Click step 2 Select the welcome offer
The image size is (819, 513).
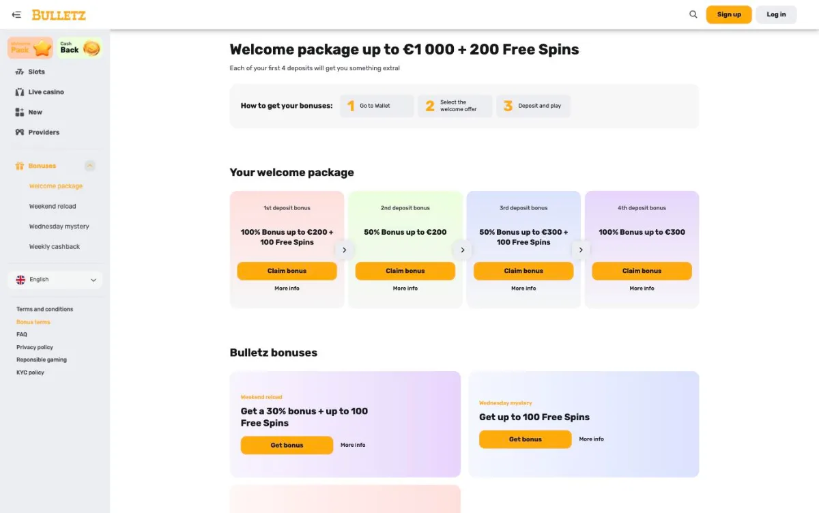coord(455,106)
